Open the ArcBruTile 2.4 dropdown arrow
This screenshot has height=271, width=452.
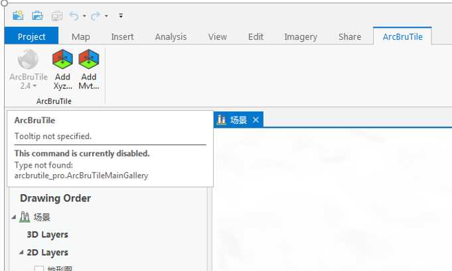click(35, 85)
